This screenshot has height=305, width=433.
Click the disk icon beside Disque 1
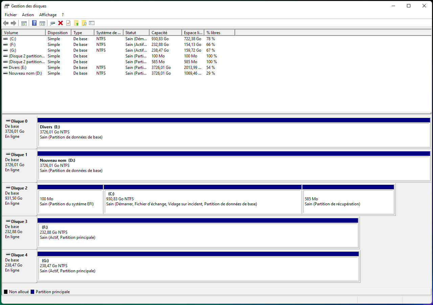(x=8, y=154)
